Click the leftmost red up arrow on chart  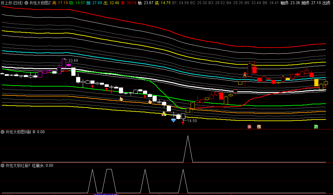click(x=92, y=87)
